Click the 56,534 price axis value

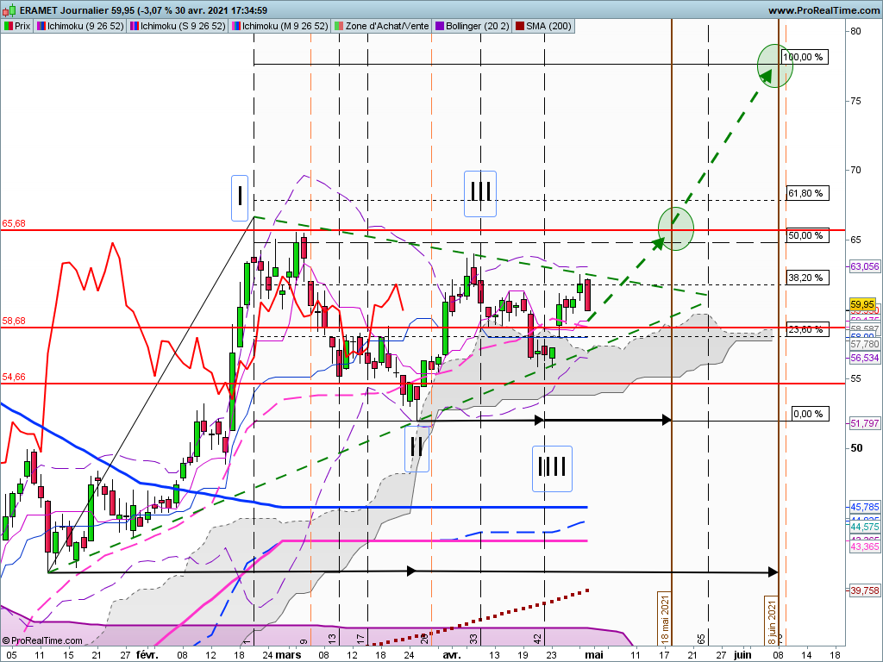pos(864,358)
